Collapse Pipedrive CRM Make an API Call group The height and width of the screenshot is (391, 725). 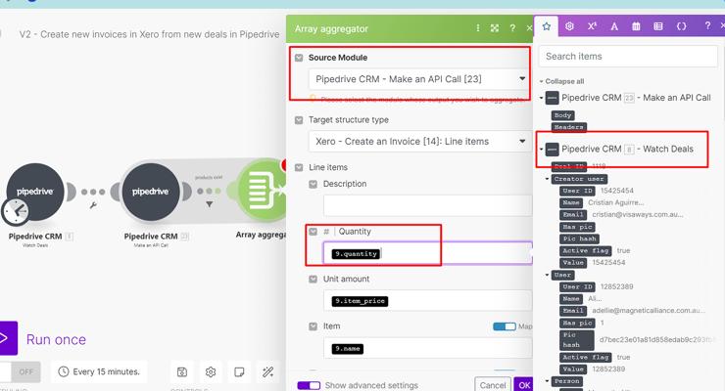pos(542,98)
